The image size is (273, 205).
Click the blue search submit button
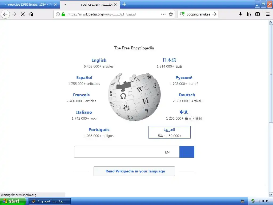pyautogui.click(x=187, y=152)
